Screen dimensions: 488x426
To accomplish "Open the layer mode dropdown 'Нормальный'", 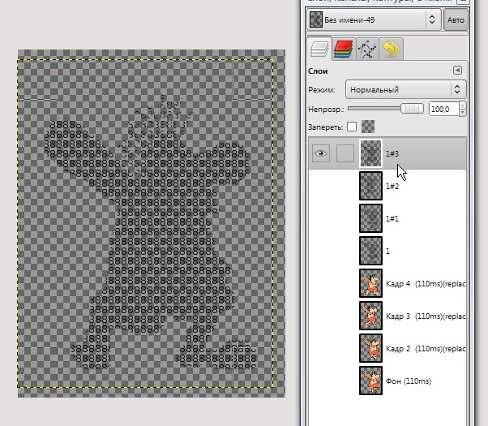I will 406,90.
